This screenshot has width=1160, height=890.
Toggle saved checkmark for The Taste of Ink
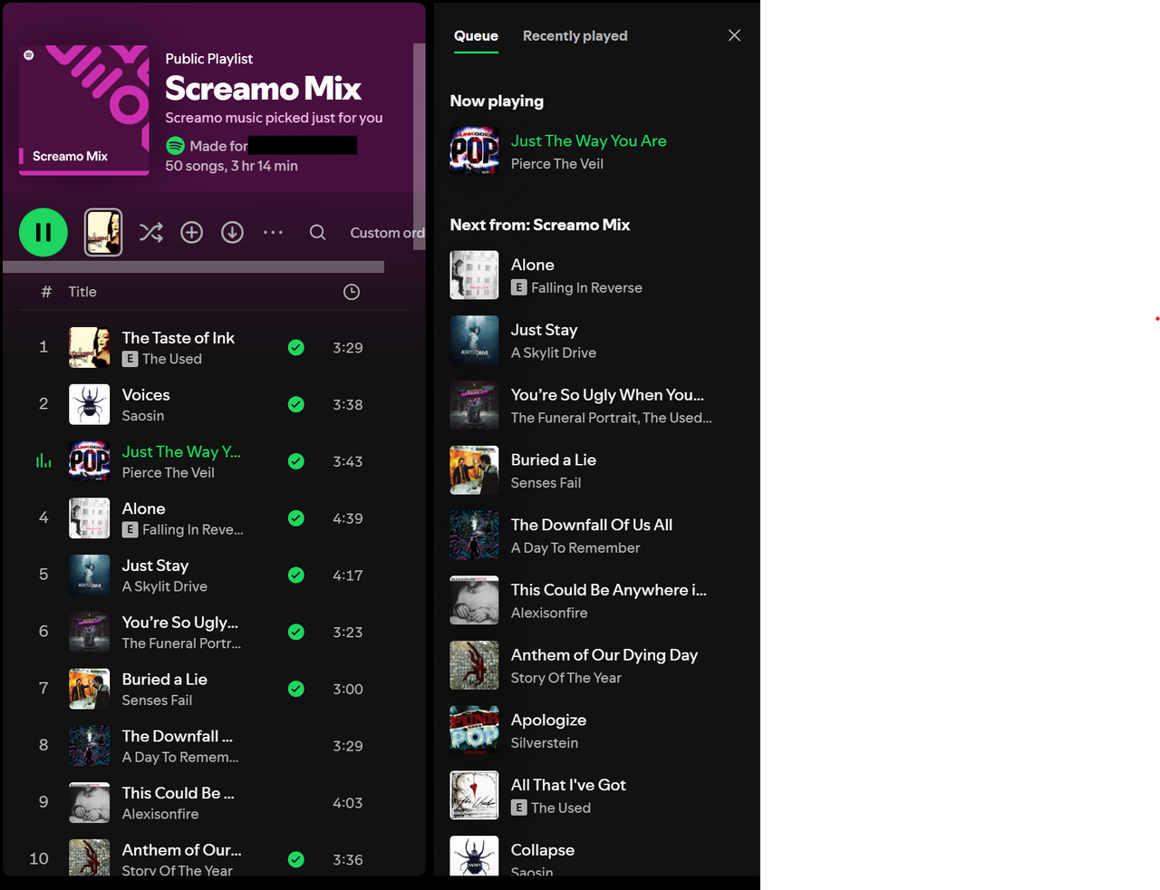point(296,348)
